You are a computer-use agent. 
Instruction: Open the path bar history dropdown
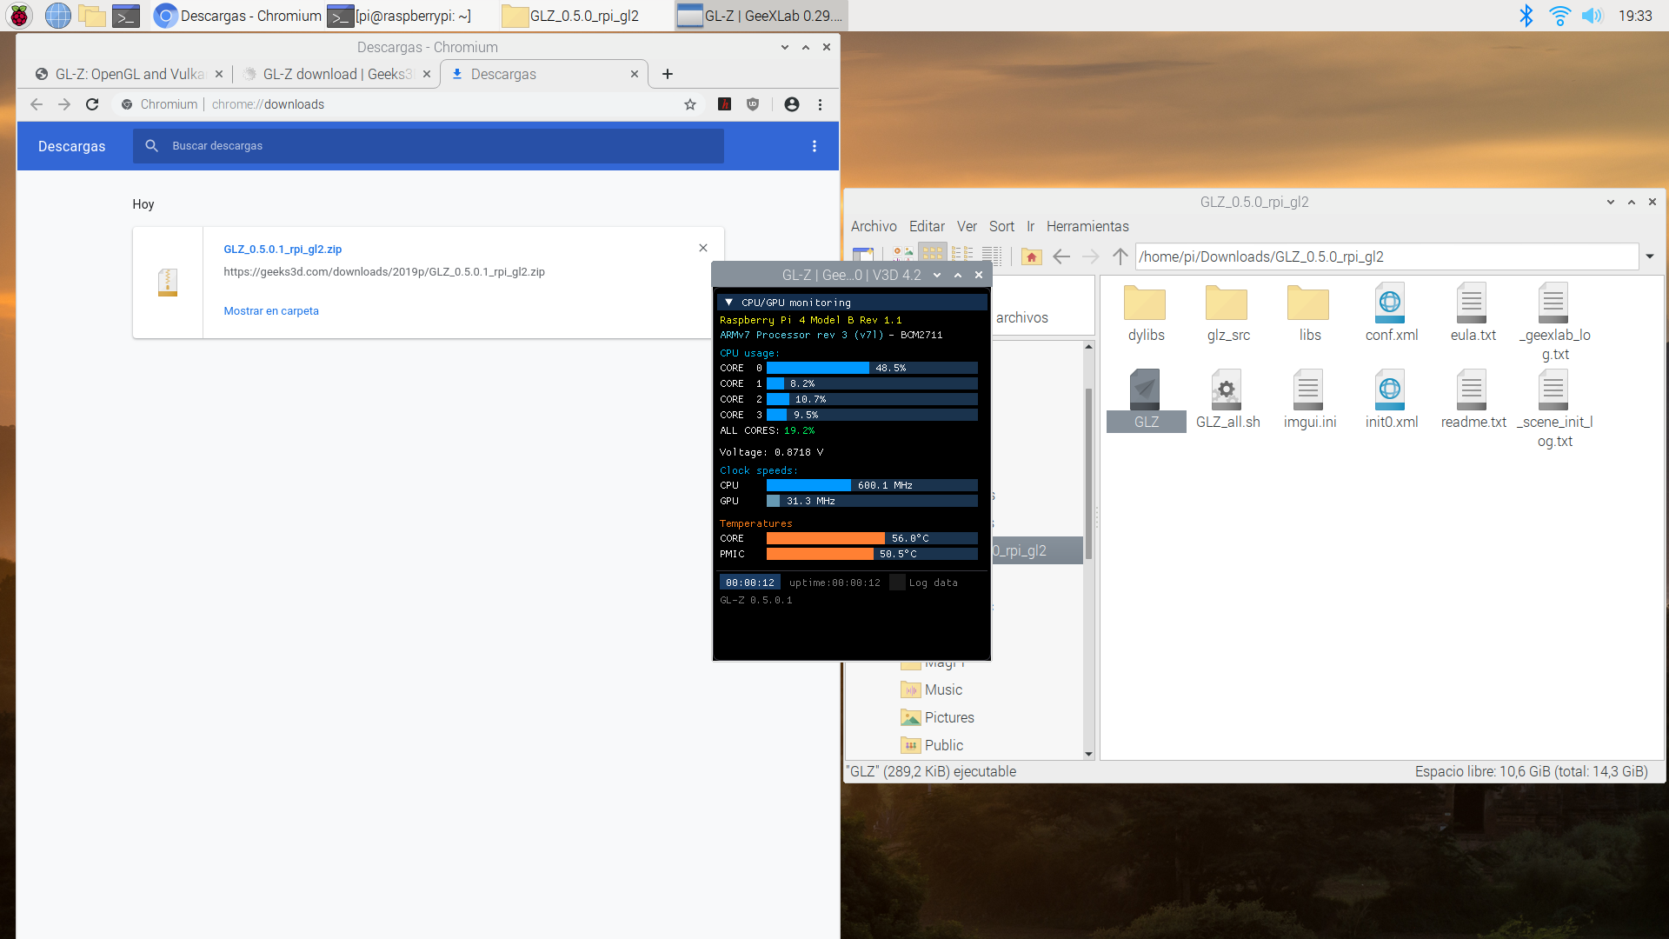pyautogui.click(x=1649, y=256)
